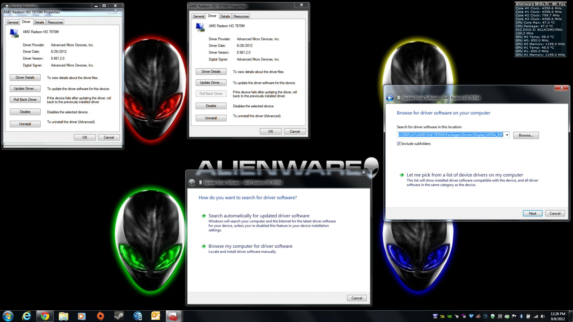Click the Alienware alien head tray icon

pyautogui.click(x=493, y=316)
